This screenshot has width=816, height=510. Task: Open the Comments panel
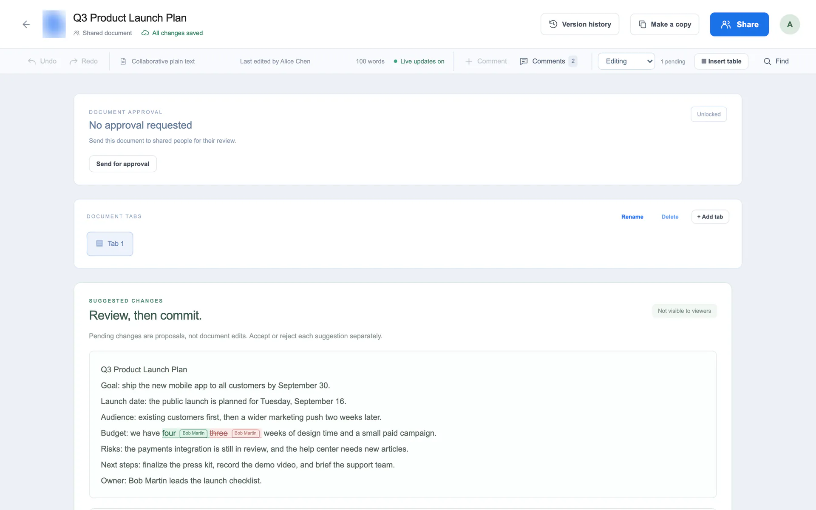click(x=548, y=61)
